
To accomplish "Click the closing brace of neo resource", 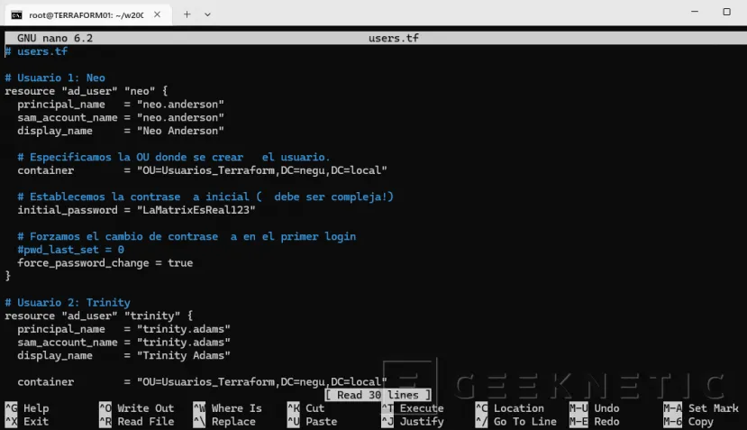I will (x=7, y=276).
